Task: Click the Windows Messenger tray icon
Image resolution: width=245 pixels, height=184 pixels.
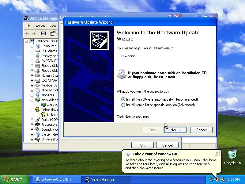Action: pyautogui.click(x=222, y=179)
